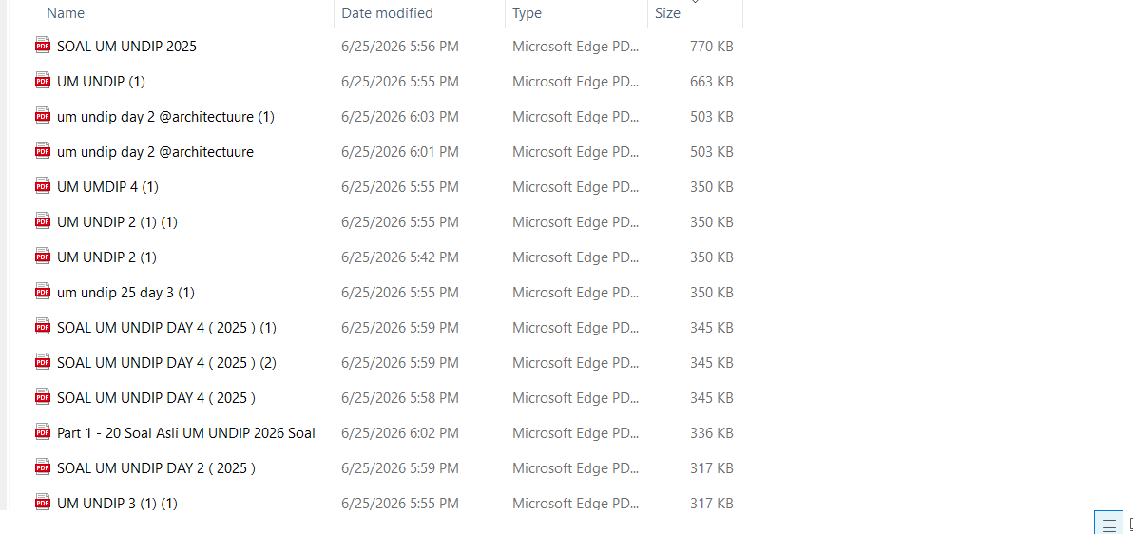Image resolution: width=1133 pixels, height=534 pixels.
Task: Select file name UM UNDIP 2 (1) (1)
Action: [x=117, y=222]
